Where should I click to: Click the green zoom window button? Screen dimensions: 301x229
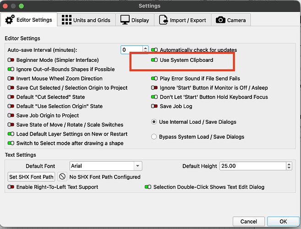coord(22,6)
